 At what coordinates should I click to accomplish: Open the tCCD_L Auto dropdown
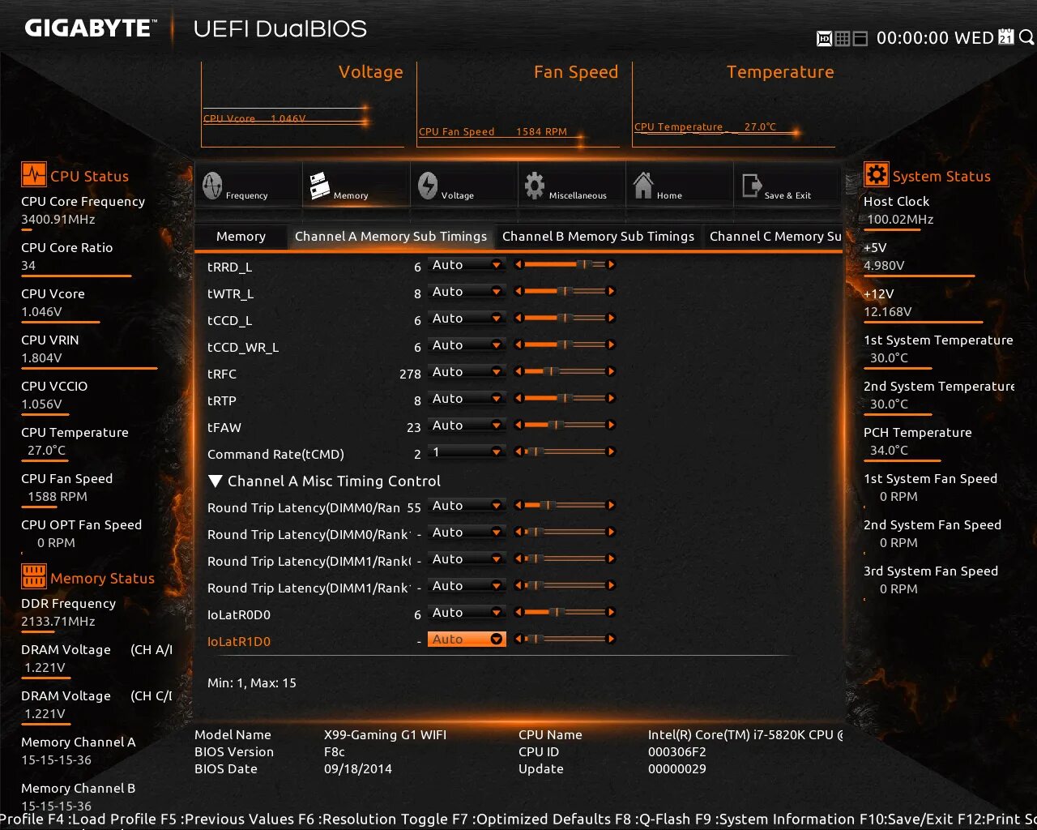(467, 319)
